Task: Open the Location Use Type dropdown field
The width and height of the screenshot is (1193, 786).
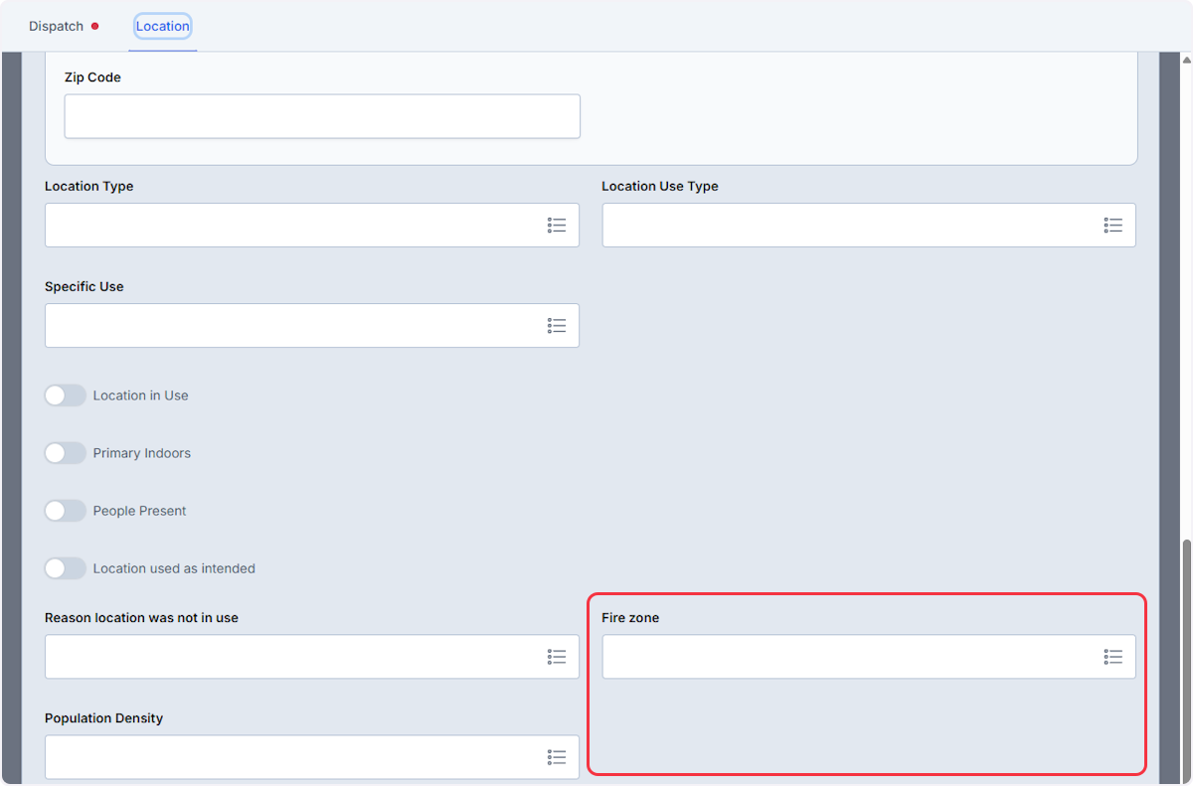Action: point(869,226)
